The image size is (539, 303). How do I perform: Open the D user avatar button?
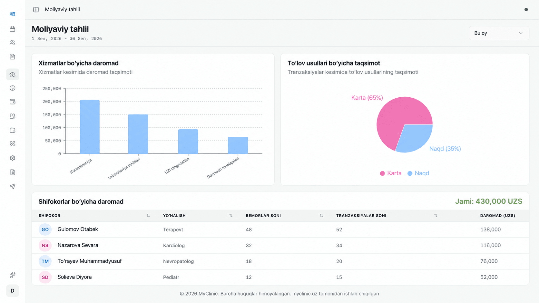pos(12,291)
